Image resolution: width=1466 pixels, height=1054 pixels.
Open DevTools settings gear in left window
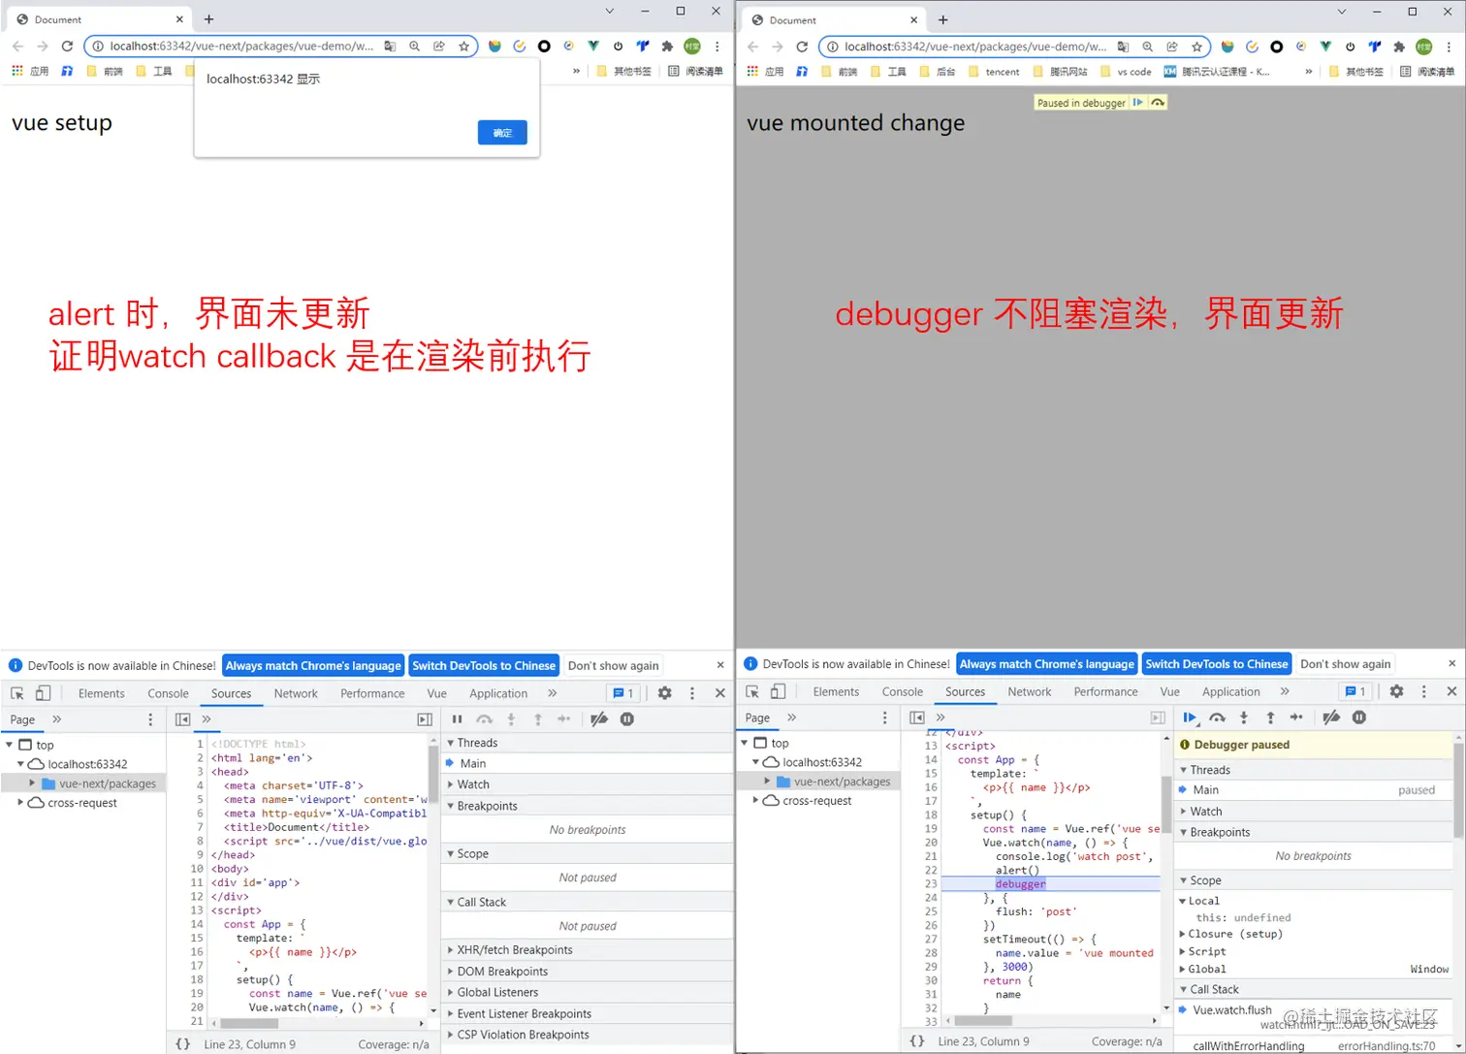coord(664,693)
